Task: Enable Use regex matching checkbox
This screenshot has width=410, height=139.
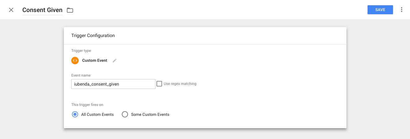Action: (159, 84)
